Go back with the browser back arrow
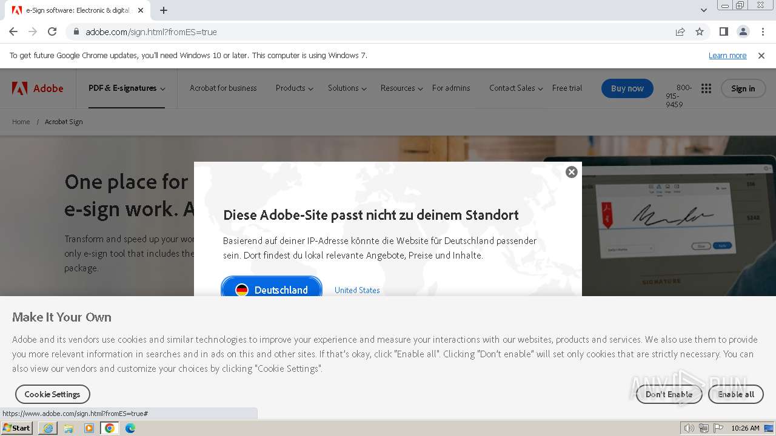The height and width of the screenshot is (436, 776). click(13, 31)
